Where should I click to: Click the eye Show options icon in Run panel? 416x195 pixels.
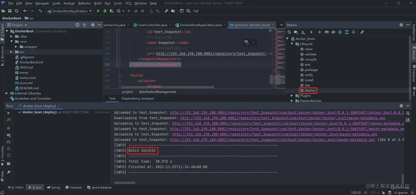click(x=9, y=135)
